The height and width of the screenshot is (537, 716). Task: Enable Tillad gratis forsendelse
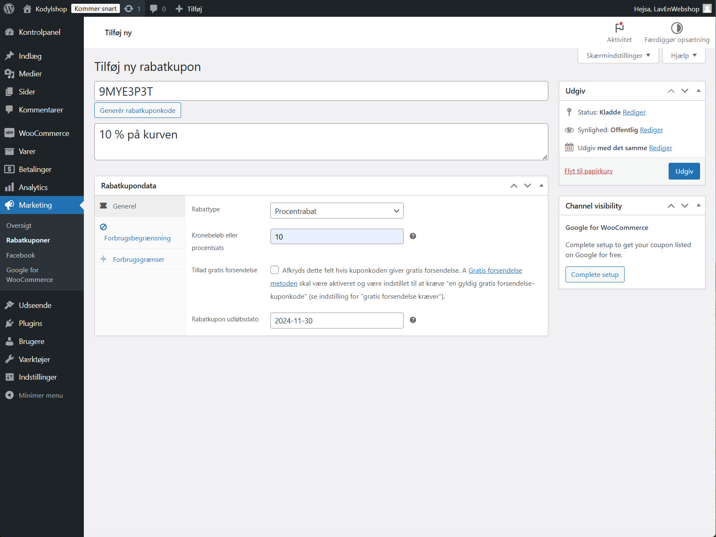(275, 270)
